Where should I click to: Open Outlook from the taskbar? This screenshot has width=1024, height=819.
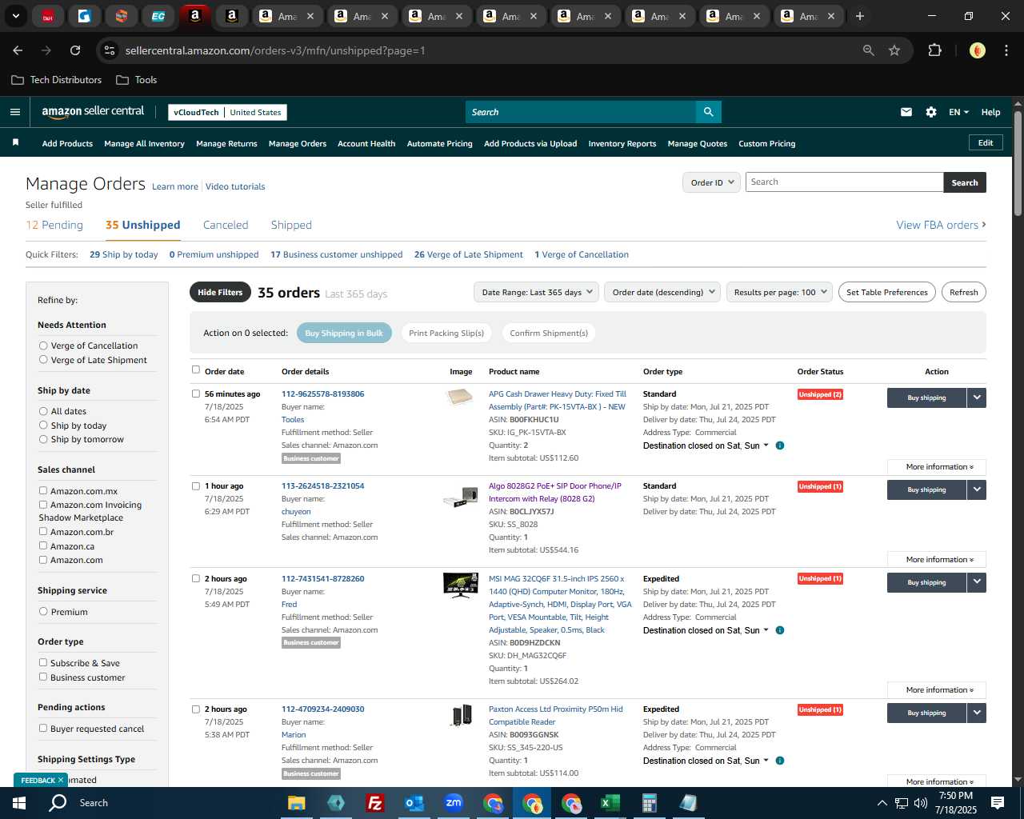point(414,803)
